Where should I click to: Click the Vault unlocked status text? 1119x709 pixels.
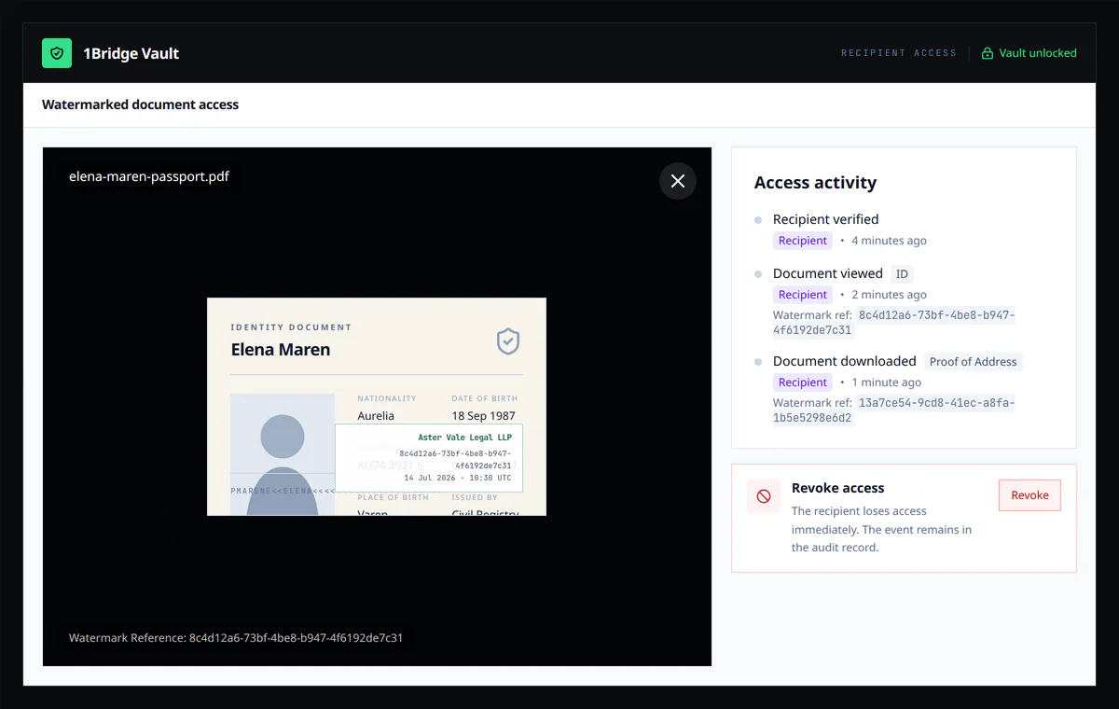click(x=1038, y=53)
